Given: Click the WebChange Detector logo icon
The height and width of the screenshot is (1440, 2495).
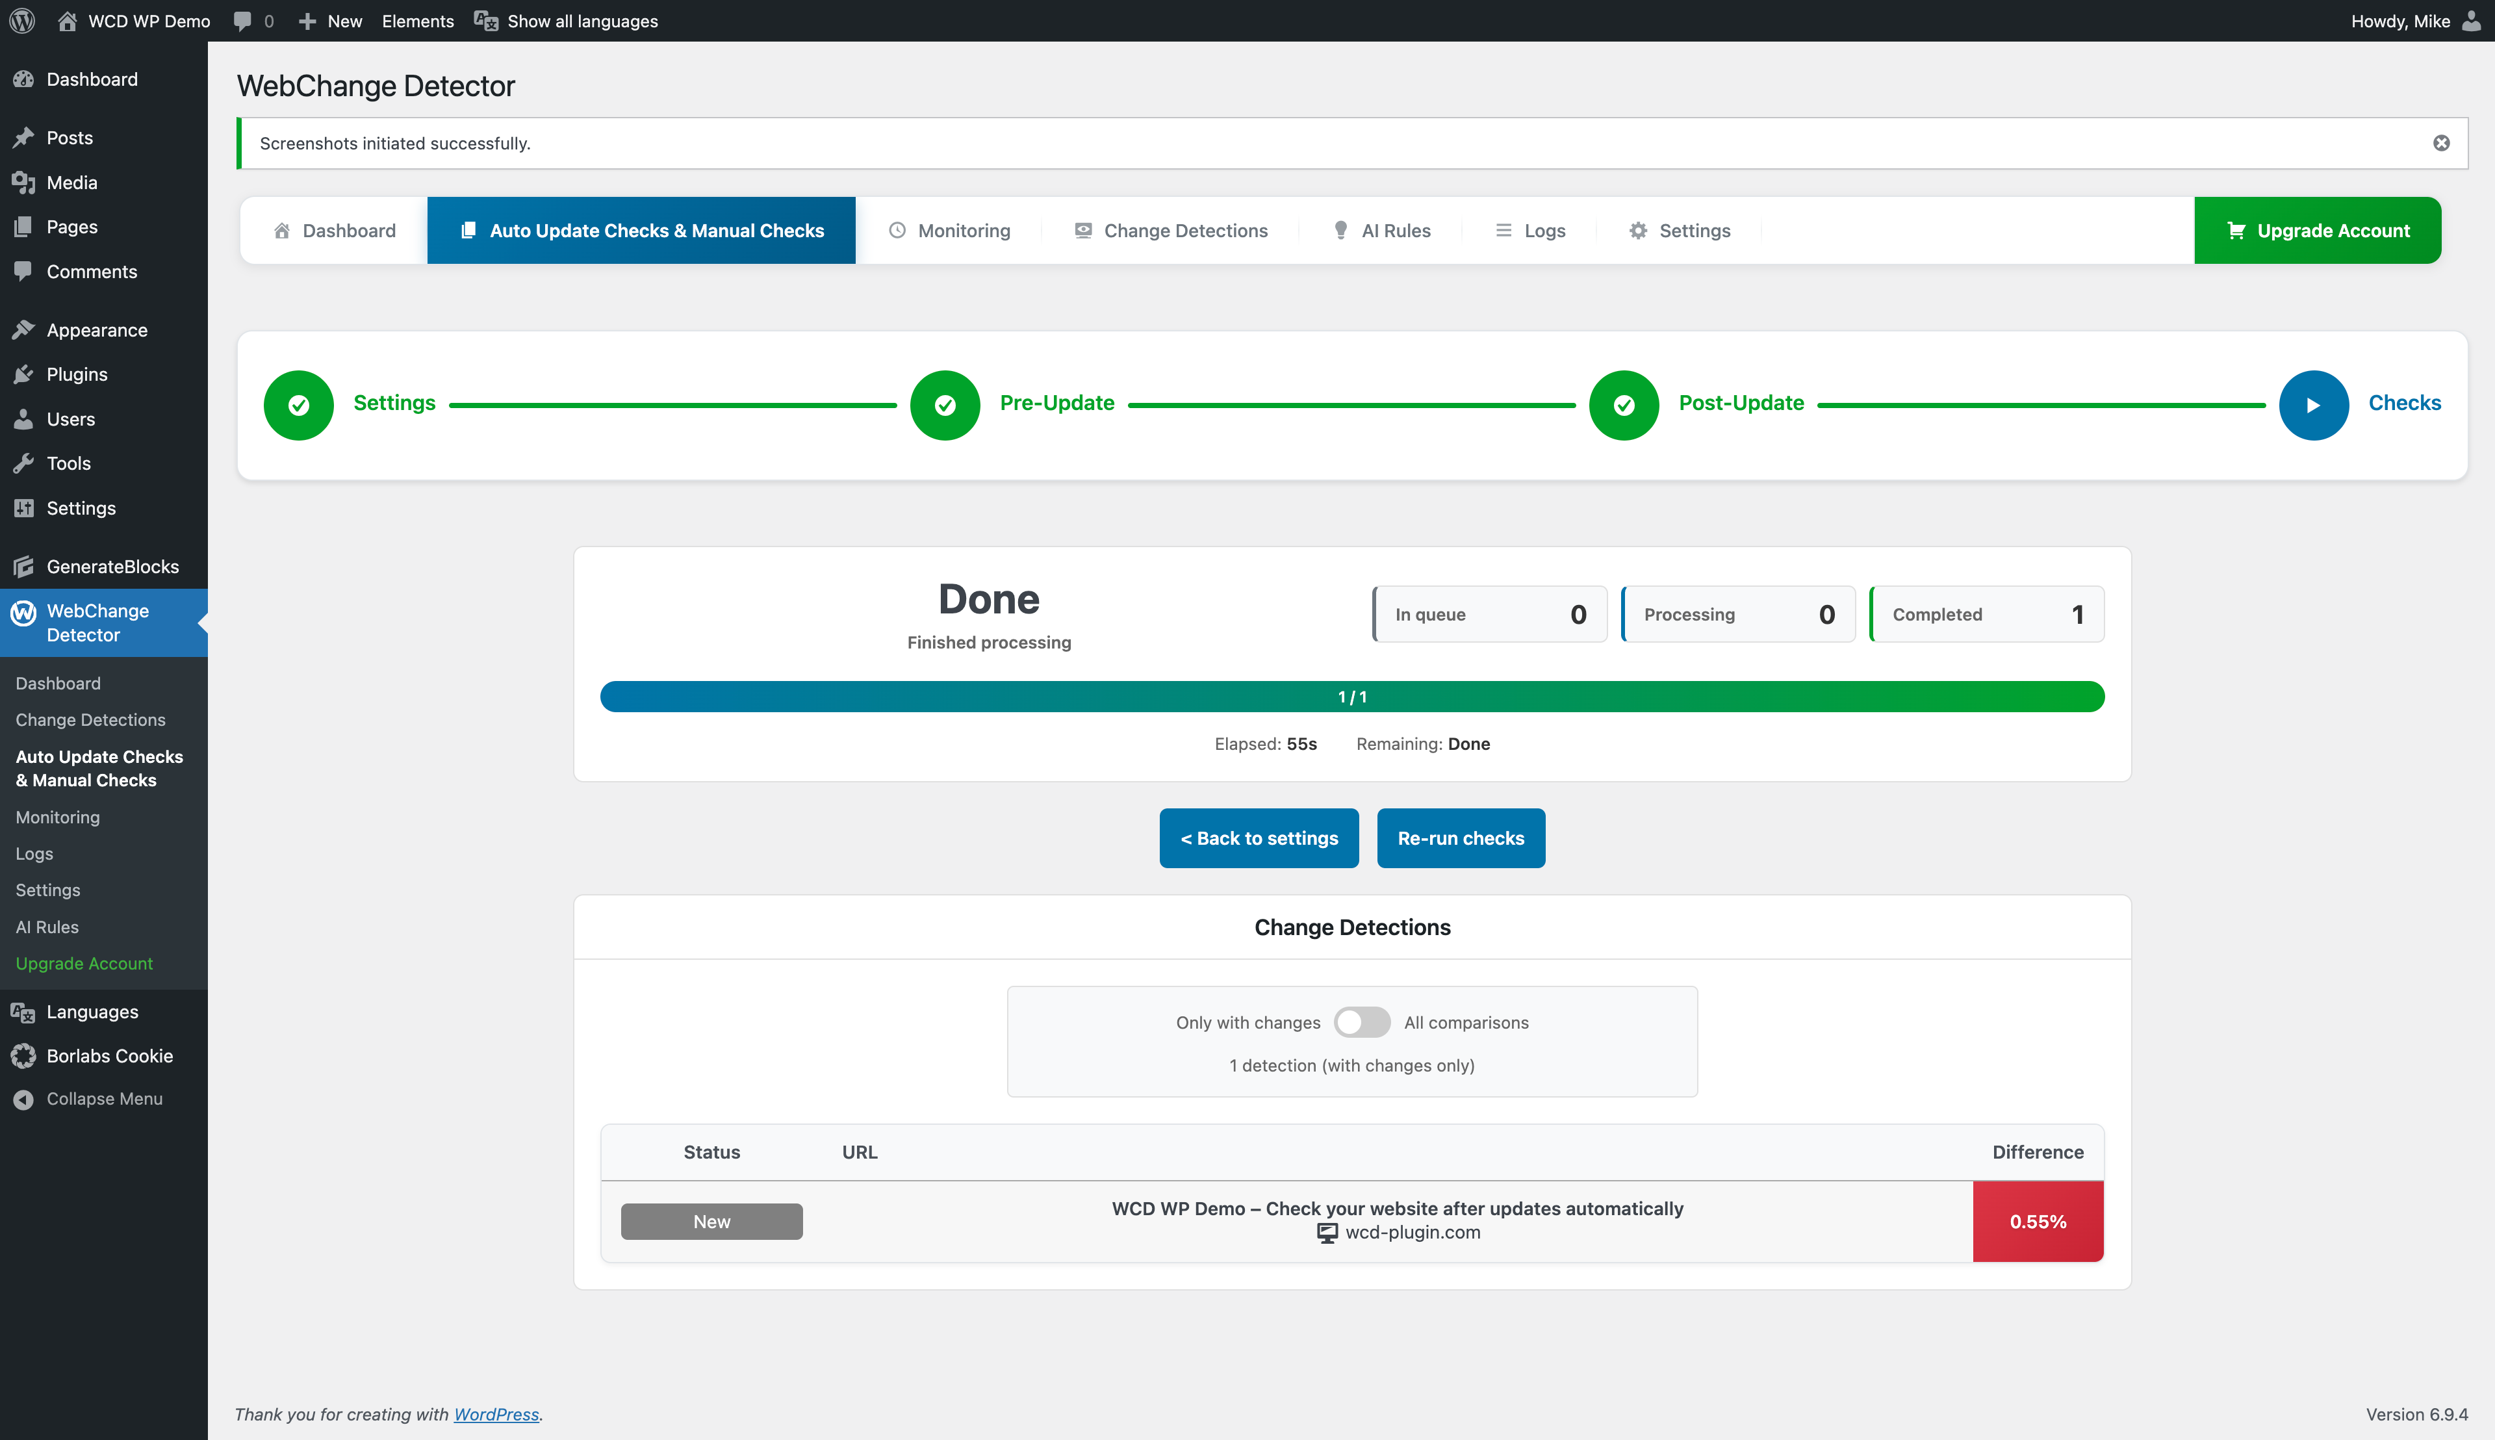Looking at the screenshot, I should coord(24,613).
